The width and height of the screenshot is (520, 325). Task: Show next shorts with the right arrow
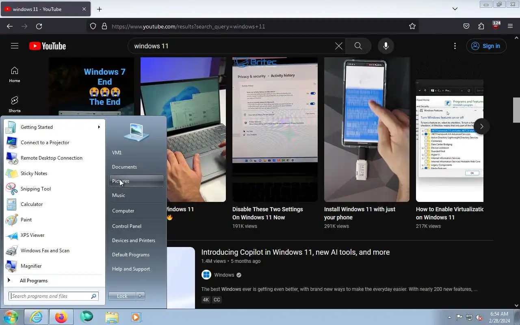click(x=481, y=126)
